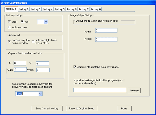Click the 'Hot key setup' group label
The height and width of the screenshot is (115, 156).
pyautogui.click(x=14, y=15)
